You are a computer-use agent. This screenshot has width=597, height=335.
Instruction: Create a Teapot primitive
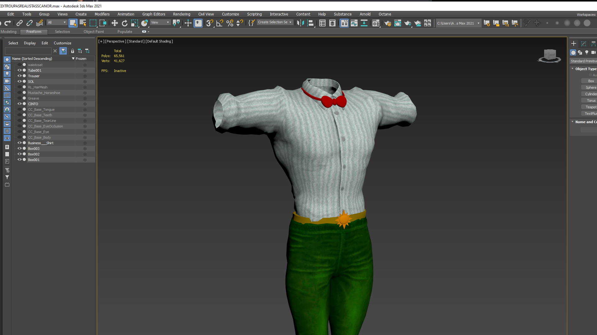[x=589, y=107]
